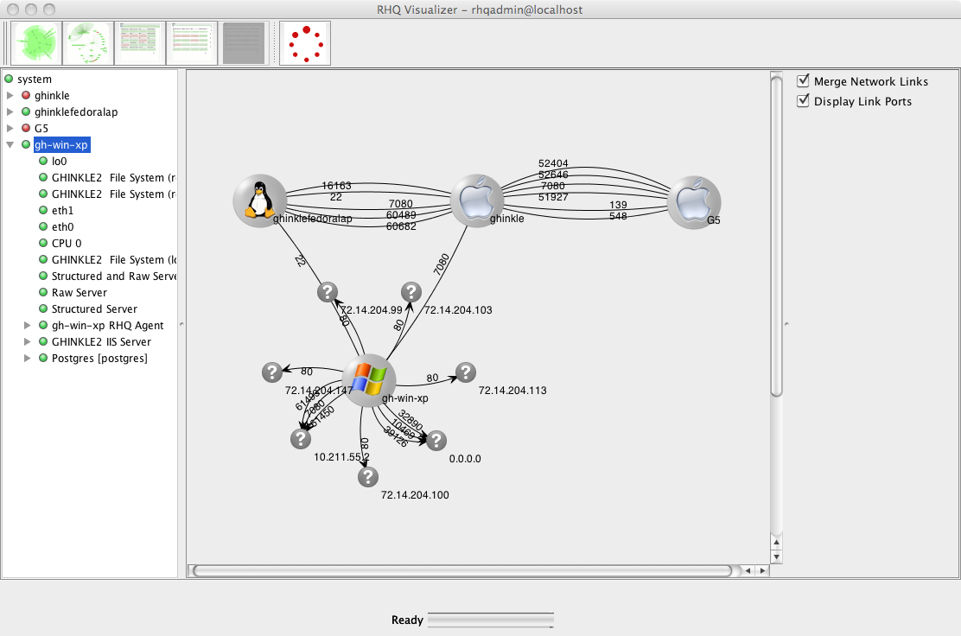This screenshot has height=636, width=961.
Task: Click green status dot beside Postgres
Action: coord(43,358)
